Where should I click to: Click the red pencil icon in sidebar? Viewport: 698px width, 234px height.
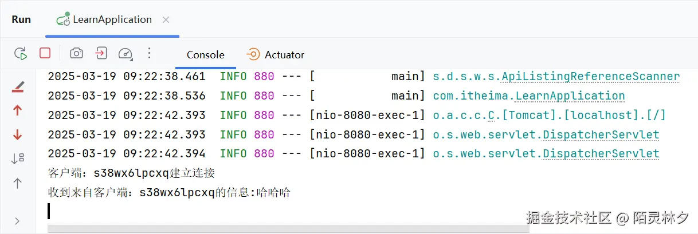18,87
